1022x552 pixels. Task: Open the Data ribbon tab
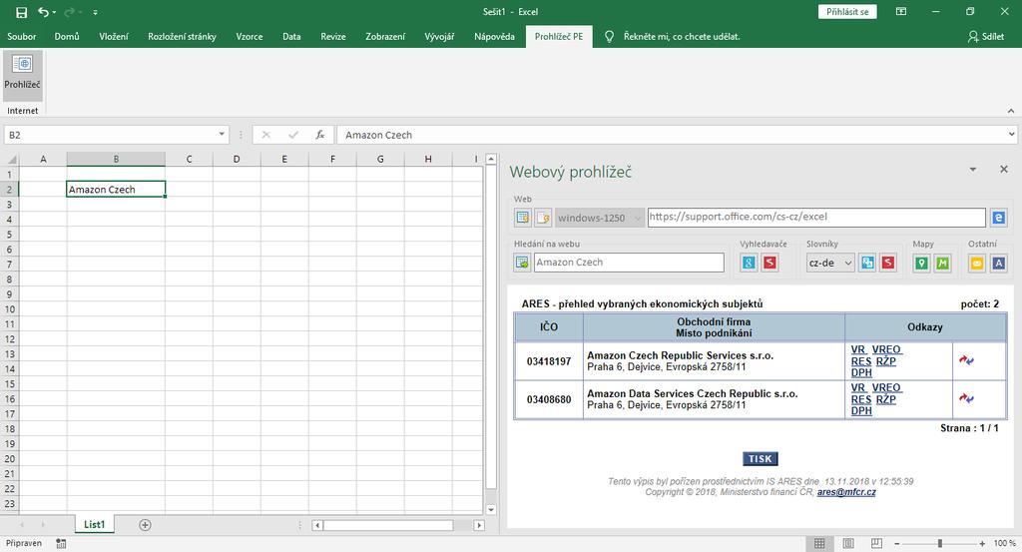coord(291,37)
